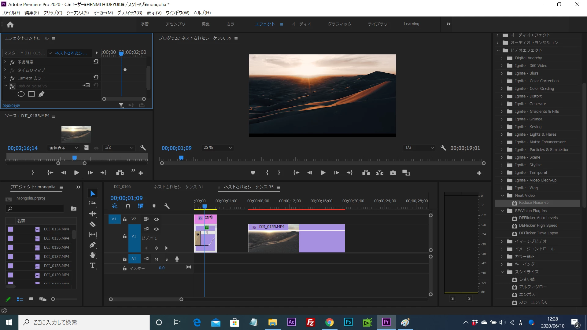587x330 pixels.
Task: Click the Export Frame camera icon
Action: (x=393, y=173)
